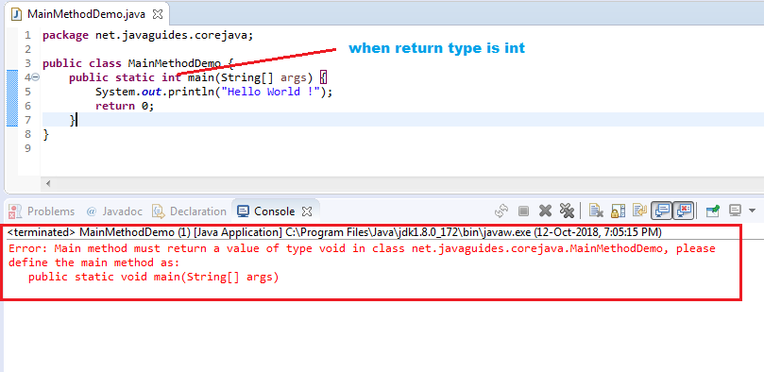
Task: Click the editor horizontal scrollbar left arrow
Action: pos(48,183)
